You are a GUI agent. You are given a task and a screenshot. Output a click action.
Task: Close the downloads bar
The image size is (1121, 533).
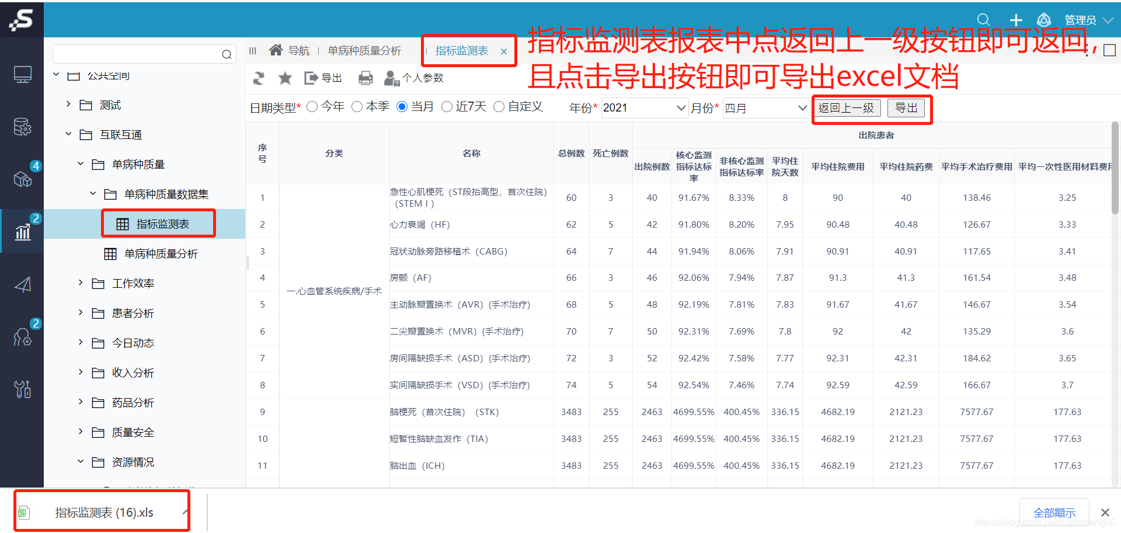click(1105, 513)
